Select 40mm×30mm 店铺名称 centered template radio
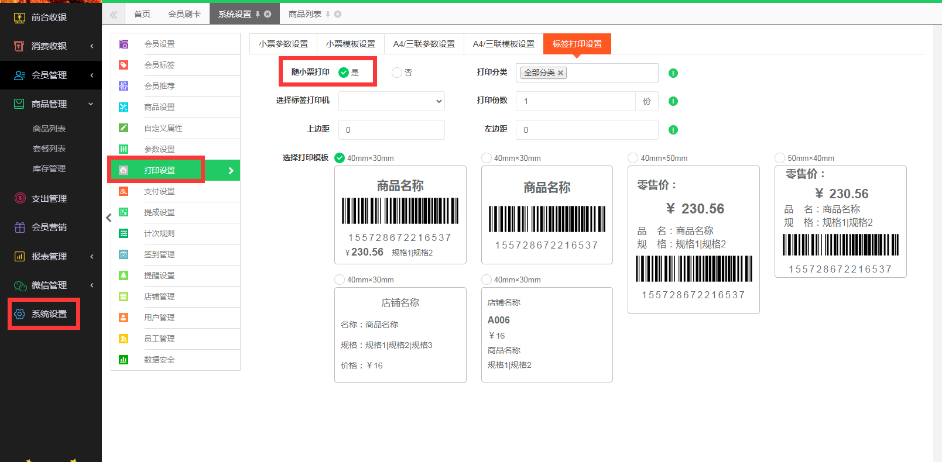Screen dimensions: 942x462 pyautogui.click(x=340, y=280)
